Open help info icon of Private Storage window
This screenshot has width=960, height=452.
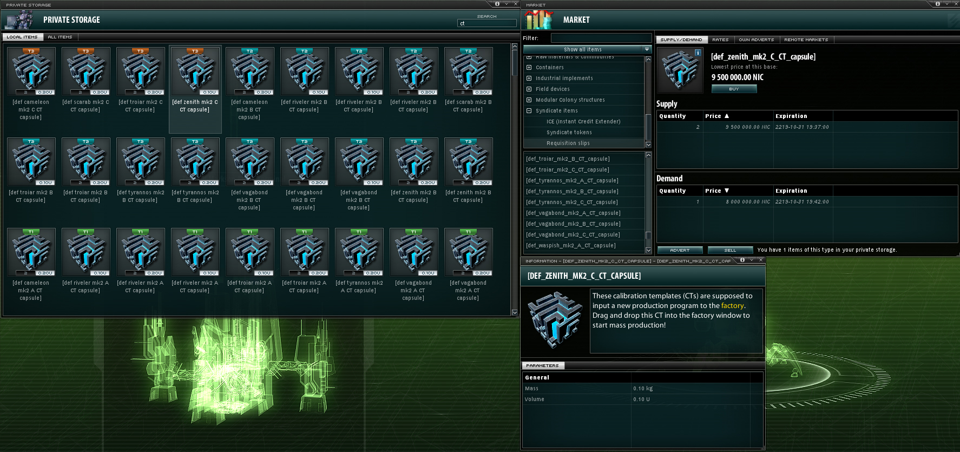coord(497,4)
